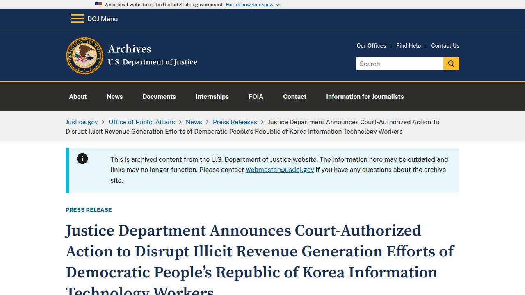Click the DOJ Menu text label

103,19
